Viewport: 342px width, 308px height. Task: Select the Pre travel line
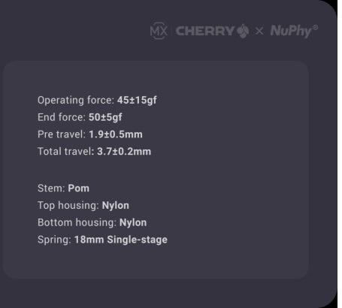coord(90,134)
